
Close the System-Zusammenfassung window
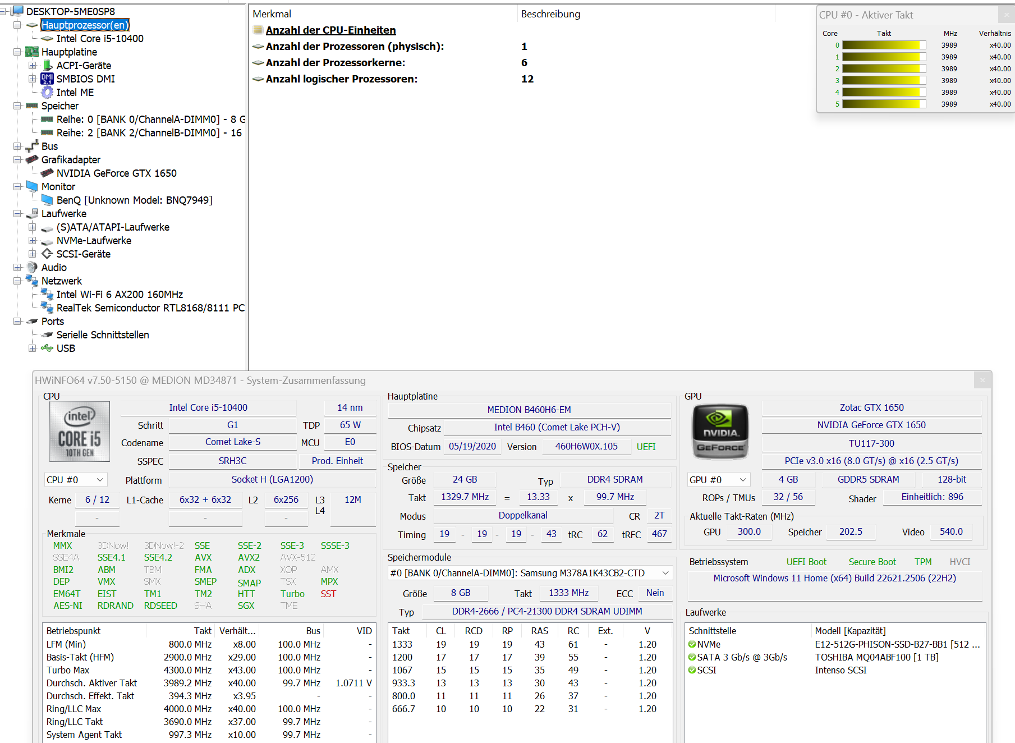[982, 380]
